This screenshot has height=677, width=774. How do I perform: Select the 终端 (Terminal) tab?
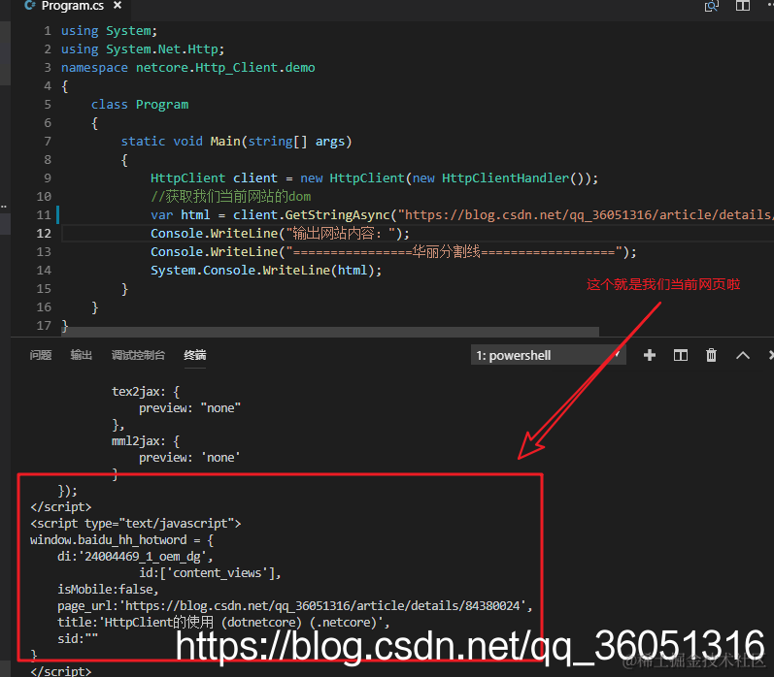(x=195, y=355)
